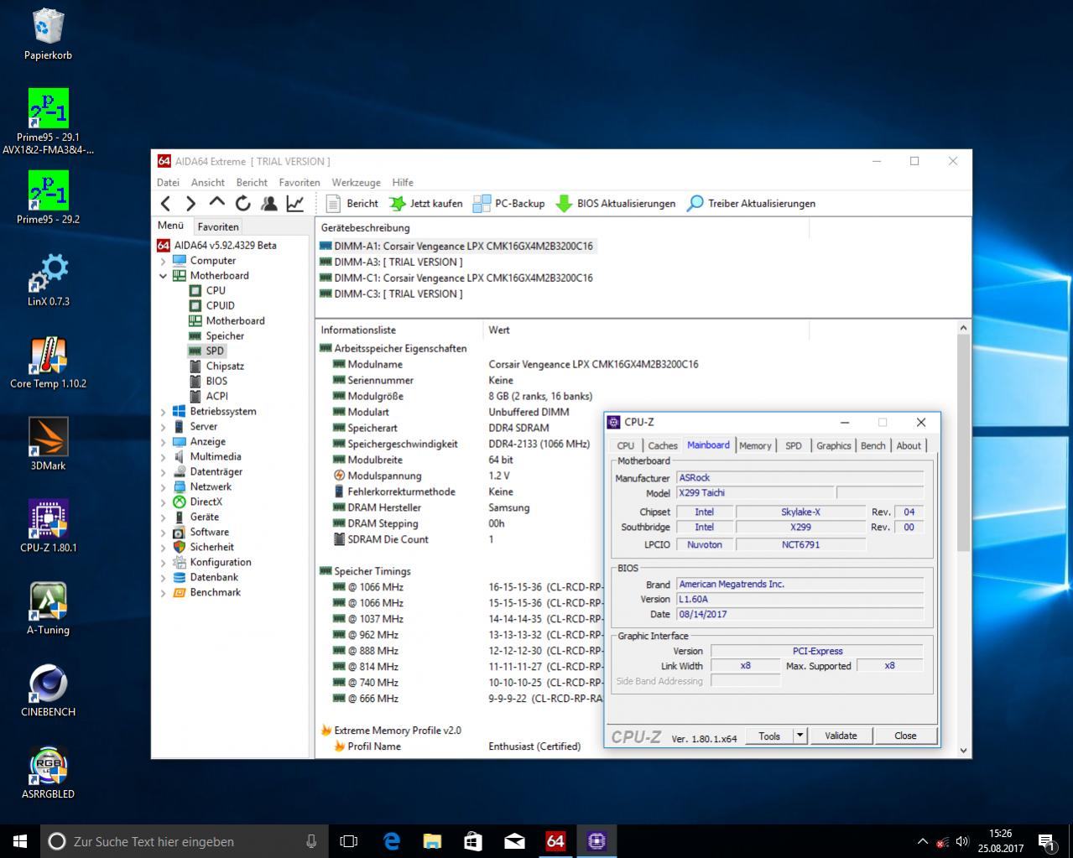Screen dimensions: 1073x858
Task: Expand the Computer tree node
Action: click(x=163, y=261)
